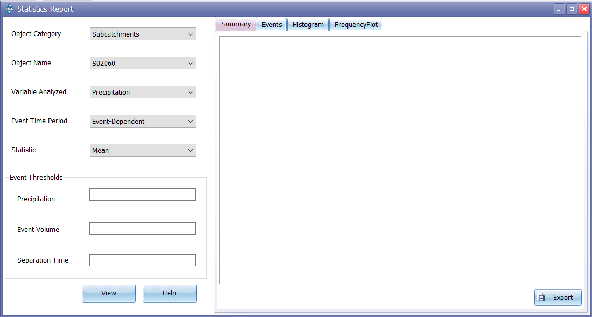Open the Events tab
The height and width of the screenshot is (317, 592).
(271, 25)
